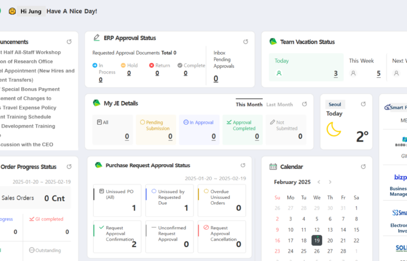Screen dimensions: 407x261
Task: Go to next month in Calendar
Action: (x=330, y=182)
